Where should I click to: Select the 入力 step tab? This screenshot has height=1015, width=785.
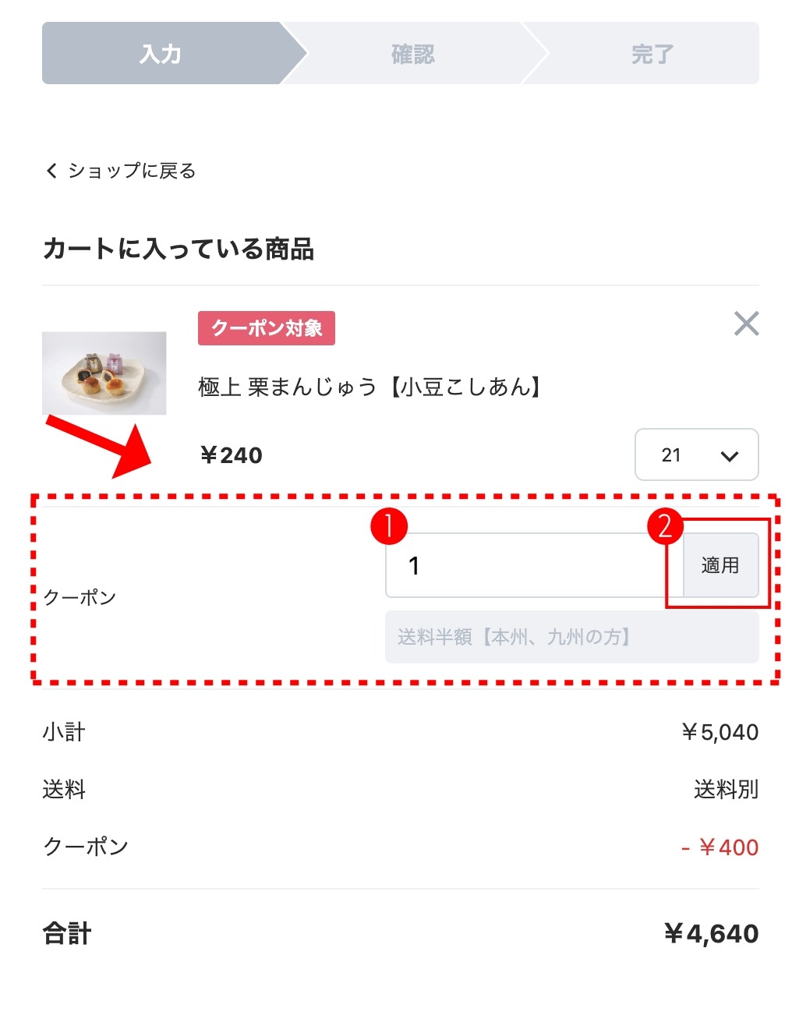pos(161,53)
